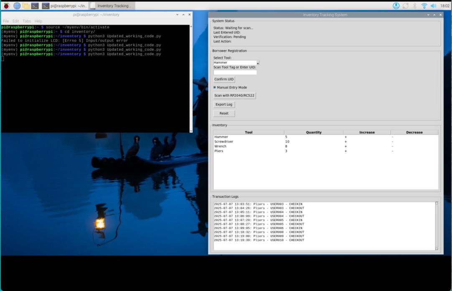The height and width of the screenshot is (291, 452).
Task: Switch to the Inventory Tracking taskbar entry
Action: pyautogui.click(x=111, y=6)
